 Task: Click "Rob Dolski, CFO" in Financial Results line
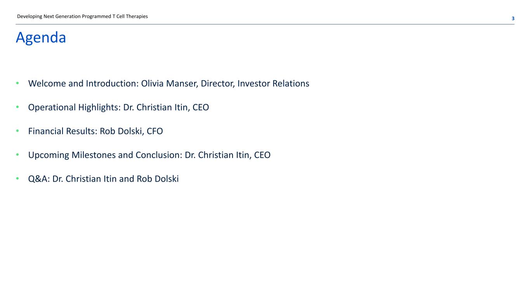point(131,131)
